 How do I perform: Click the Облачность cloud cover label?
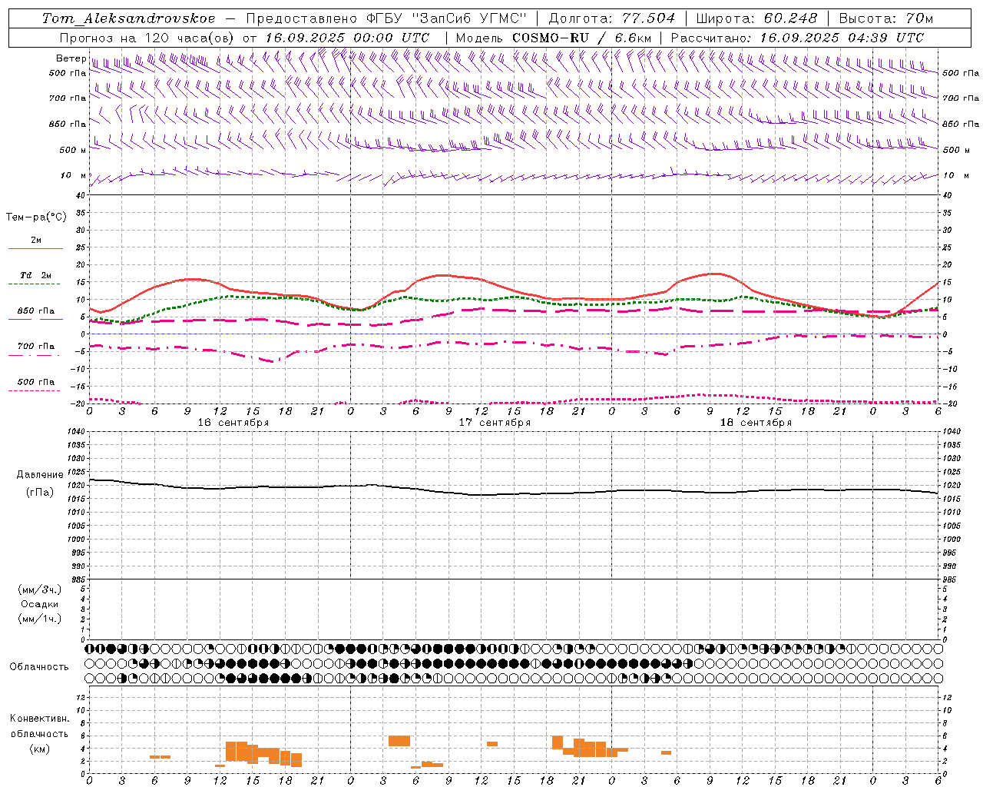pos(39,667)
